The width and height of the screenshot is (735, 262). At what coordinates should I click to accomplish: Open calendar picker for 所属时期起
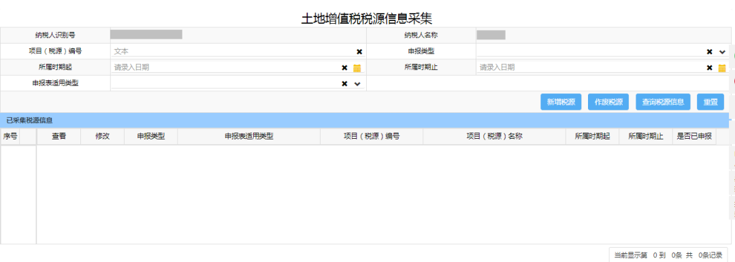tap(357, 68)
